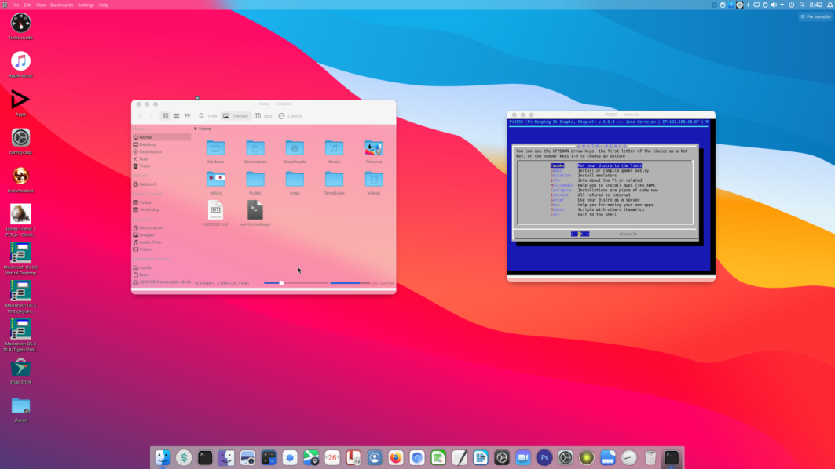
Task: Switch Dolphin to details list view
Action: (x=188, y=116)
